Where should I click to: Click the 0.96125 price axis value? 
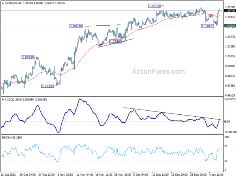(x=230, y=95)
